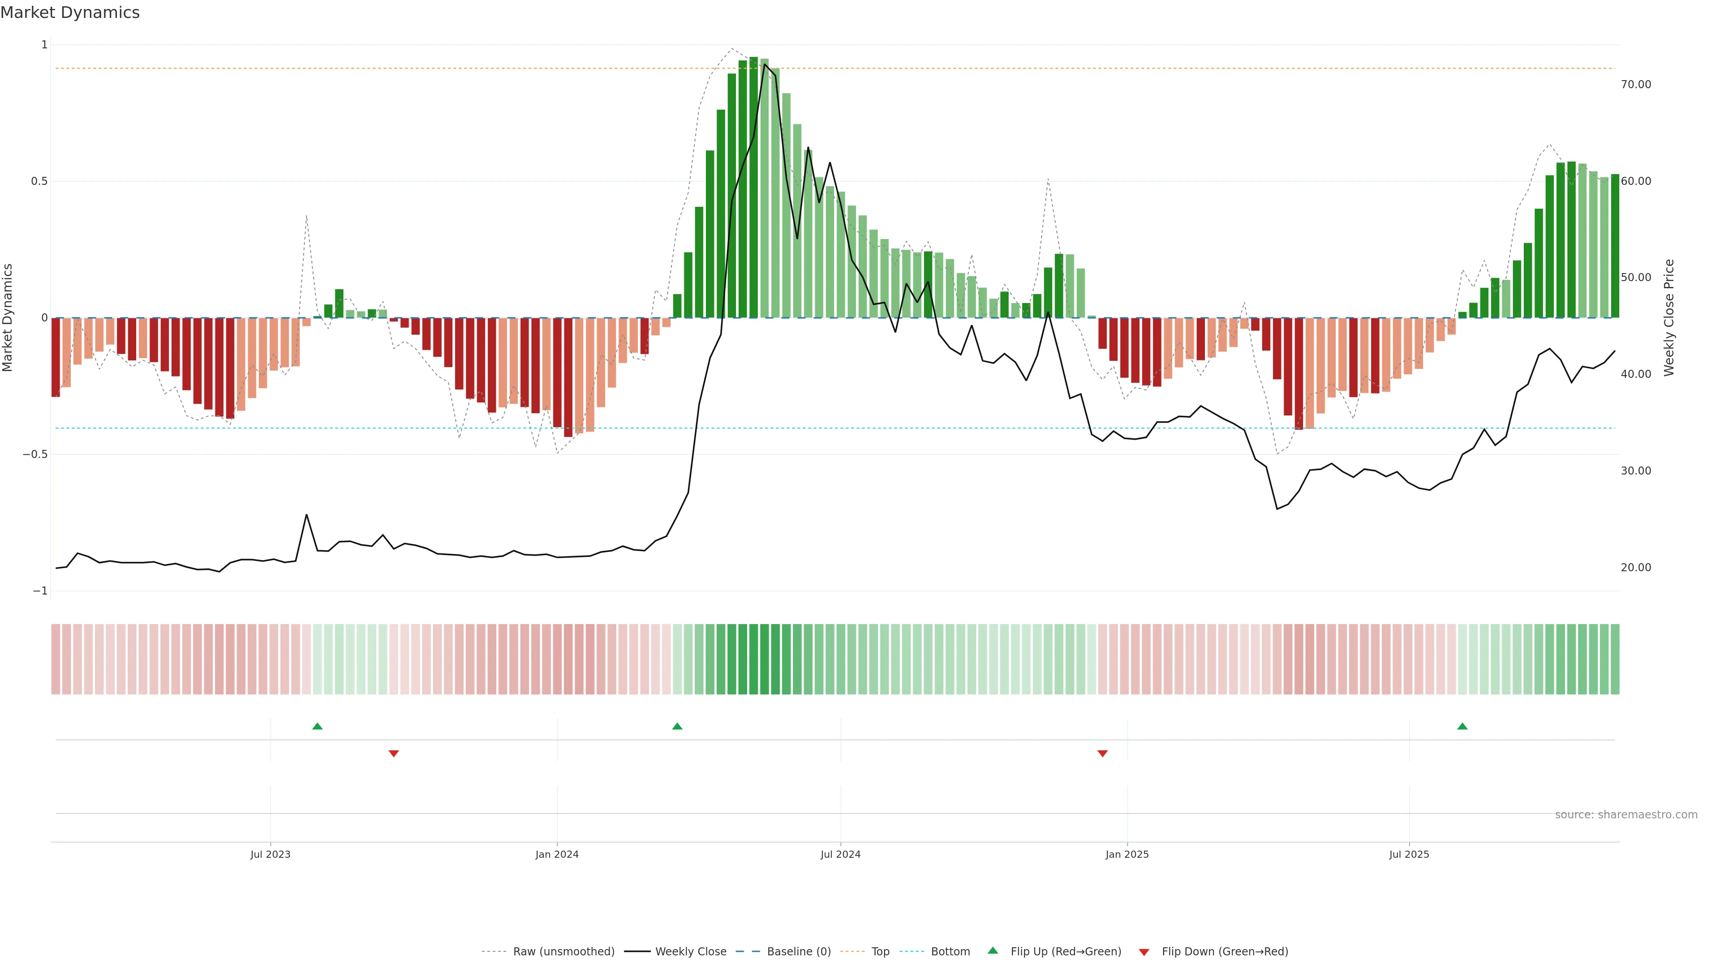This screenshot has height=967, width=1720.
Task: Toggle the Baseline (0) legend entry
Action: point(798,952)
